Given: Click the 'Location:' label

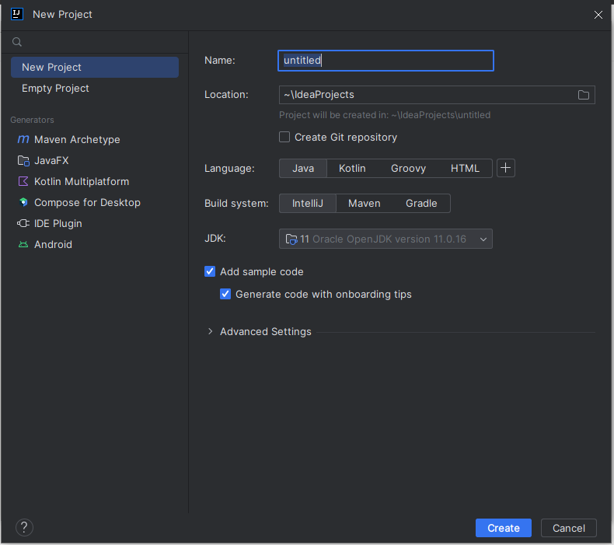Looking at the screenshot, I should tap(226, 95).
